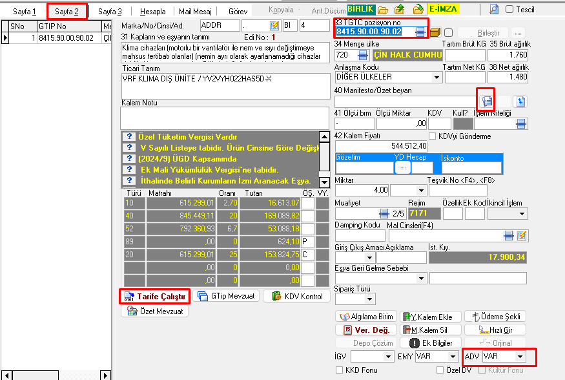565x380 pixels.
Task: Click the edit icon in the Marka/No field
Action: 274,25
